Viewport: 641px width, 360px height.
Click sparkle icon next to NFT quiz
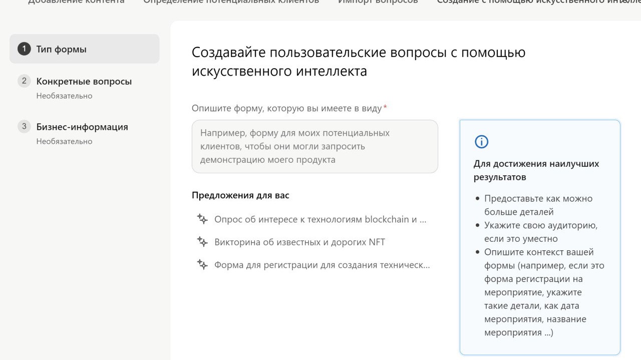202,242
